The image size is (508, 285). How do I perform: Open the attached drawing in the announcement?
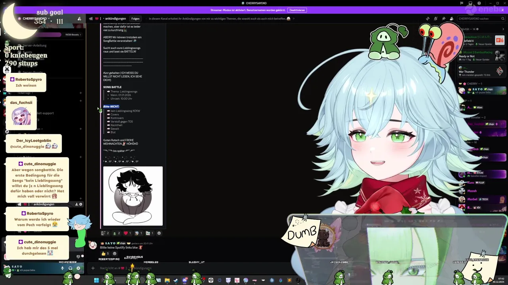coord(133,196)
